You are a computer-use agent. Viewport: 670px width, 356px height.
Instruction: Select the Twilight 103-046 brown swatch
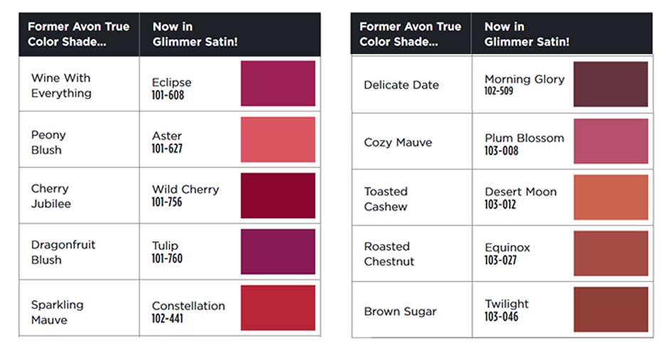(610, 309)
